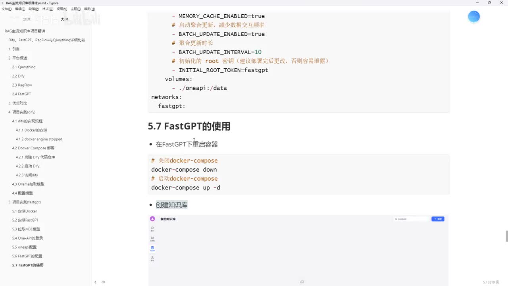Click the blue knowledge base database icon

152,249
